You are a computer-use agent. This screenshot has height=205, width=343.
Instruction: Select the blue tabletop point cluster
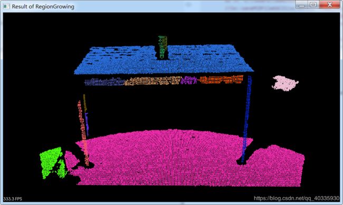(164, 60)
